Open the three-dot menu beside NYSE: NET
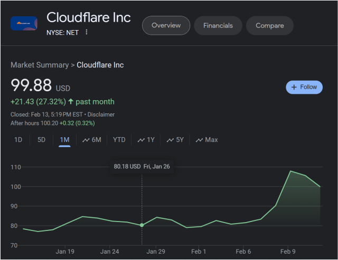Image resolution: width=338 pixels, height=260 pixels. [87, 32]
